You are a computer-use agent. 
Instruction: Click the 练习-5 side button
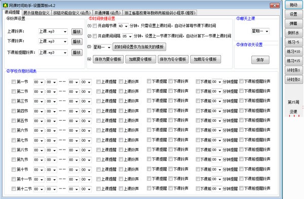[x=293, y=42]
